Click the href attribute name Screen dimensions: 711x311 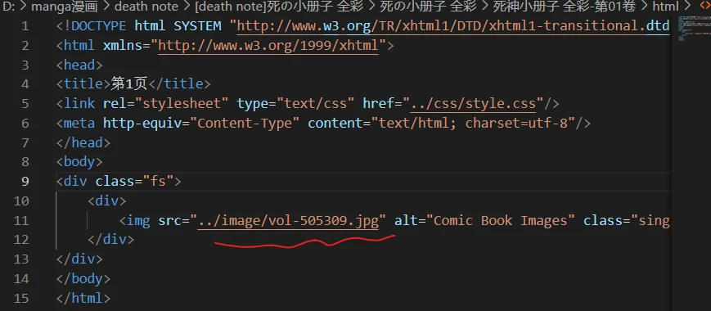378,104
